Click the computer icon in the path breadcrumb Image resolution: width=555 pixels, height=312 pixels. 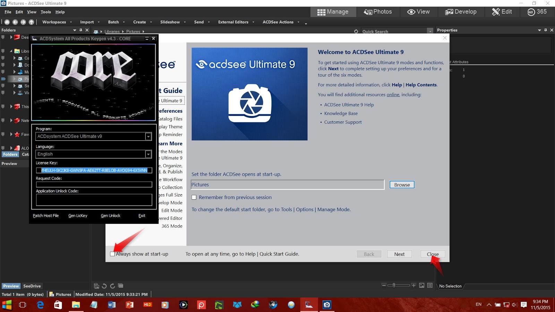(96, 32)
